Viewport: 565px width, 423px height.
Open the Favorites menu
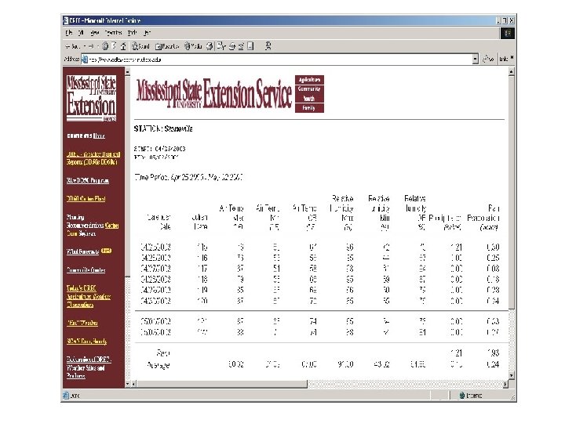click(113, 33)
